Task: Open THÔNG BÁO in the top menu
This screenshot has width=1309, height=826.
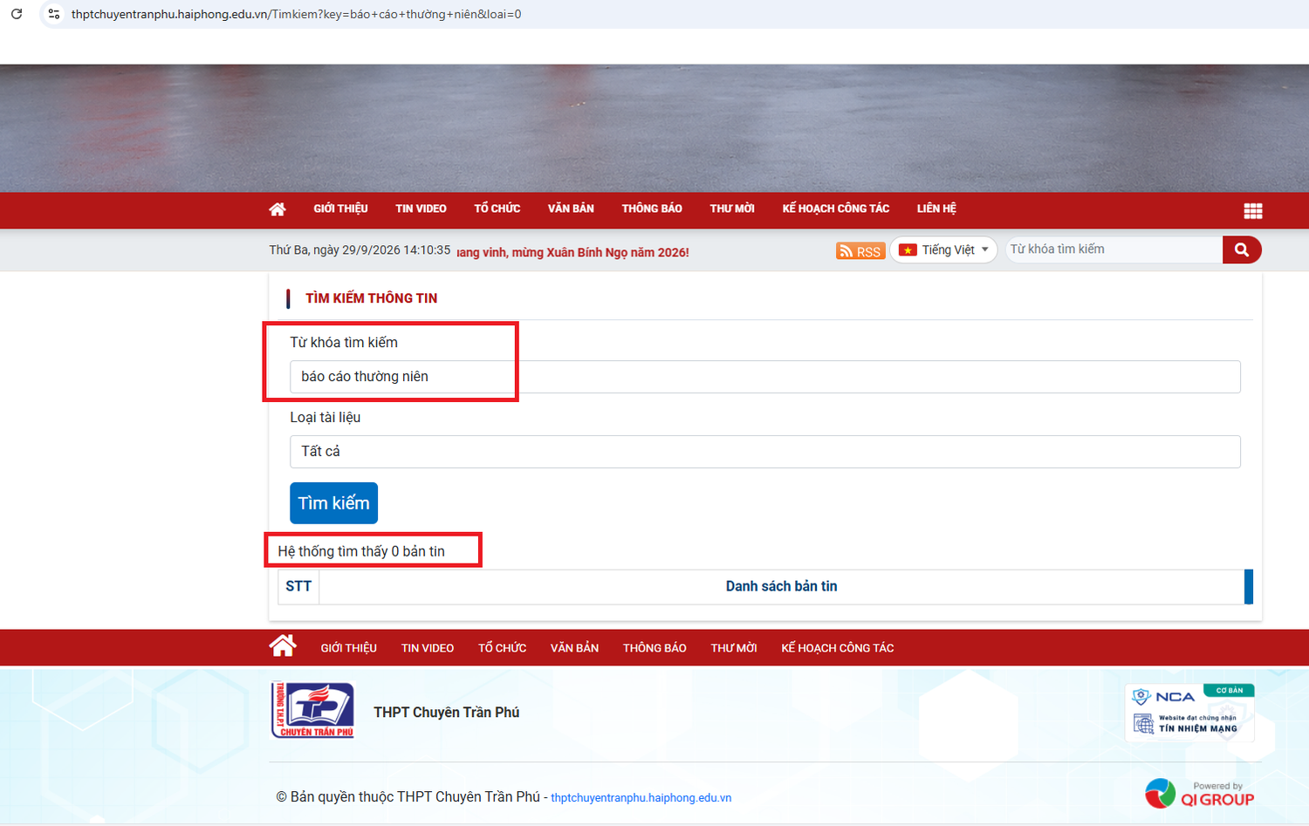Action: (652, 209)
